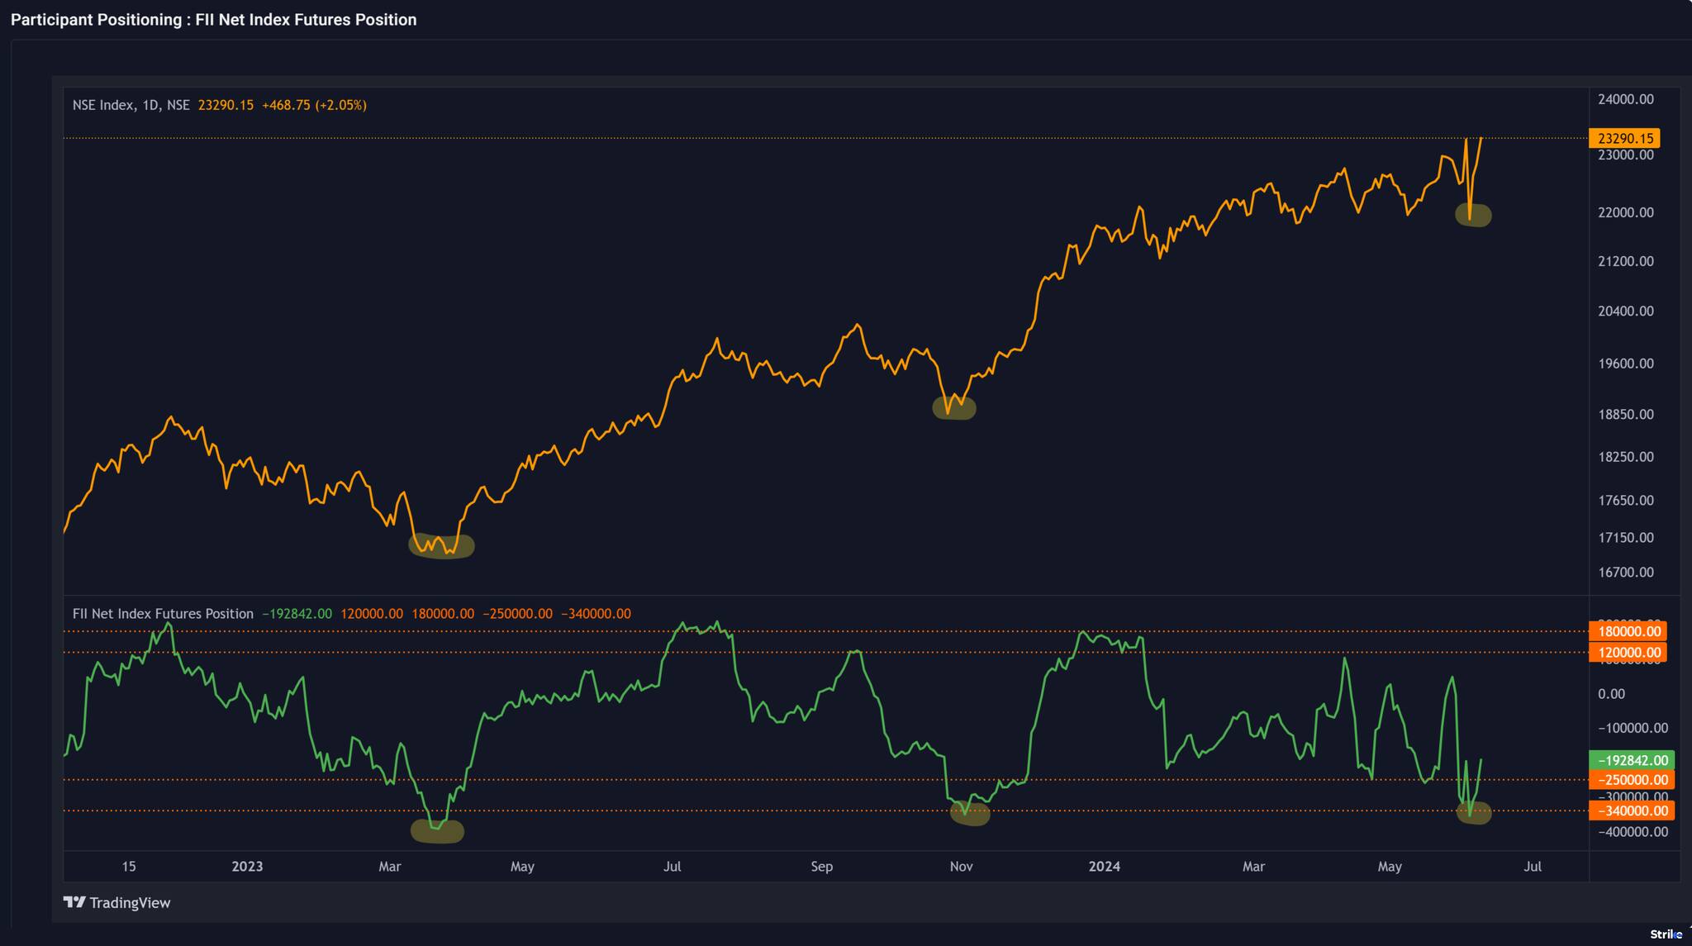
Task: Click the Jul label left of Sep
Action: [673, 867]
